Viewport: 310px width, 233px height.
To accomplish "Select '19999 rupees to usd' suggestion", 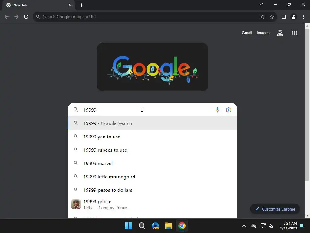I will coord(153,150).
